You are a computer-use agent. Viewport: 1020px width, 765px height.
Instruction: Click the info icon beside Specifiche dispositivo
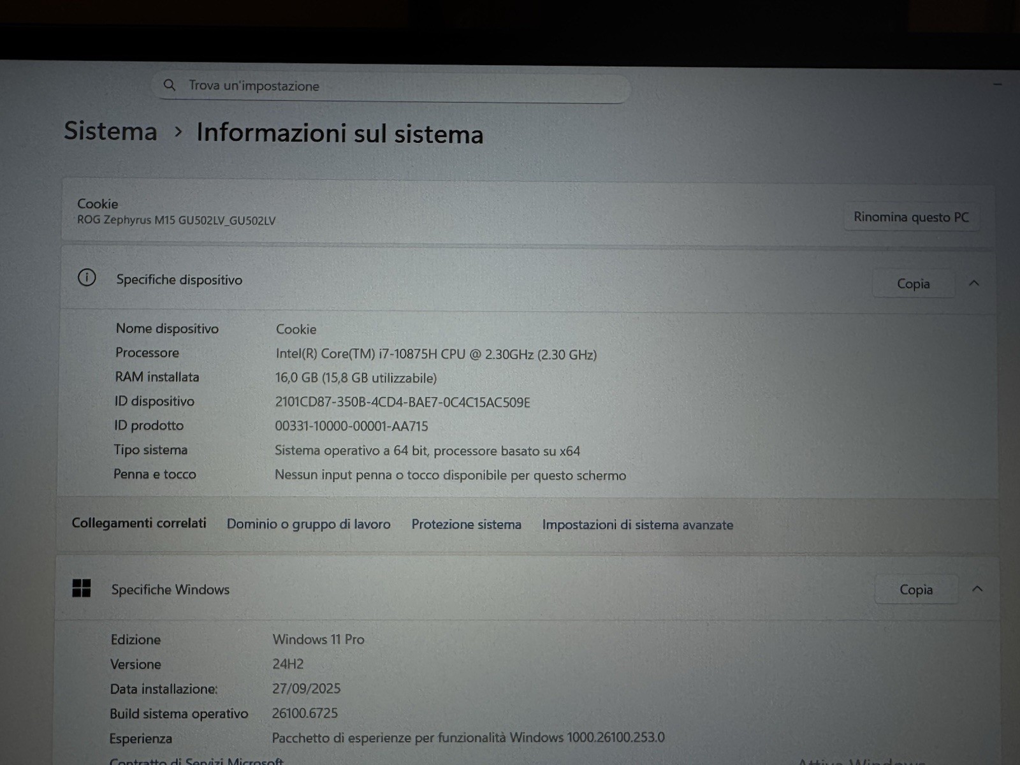(87, 277)
